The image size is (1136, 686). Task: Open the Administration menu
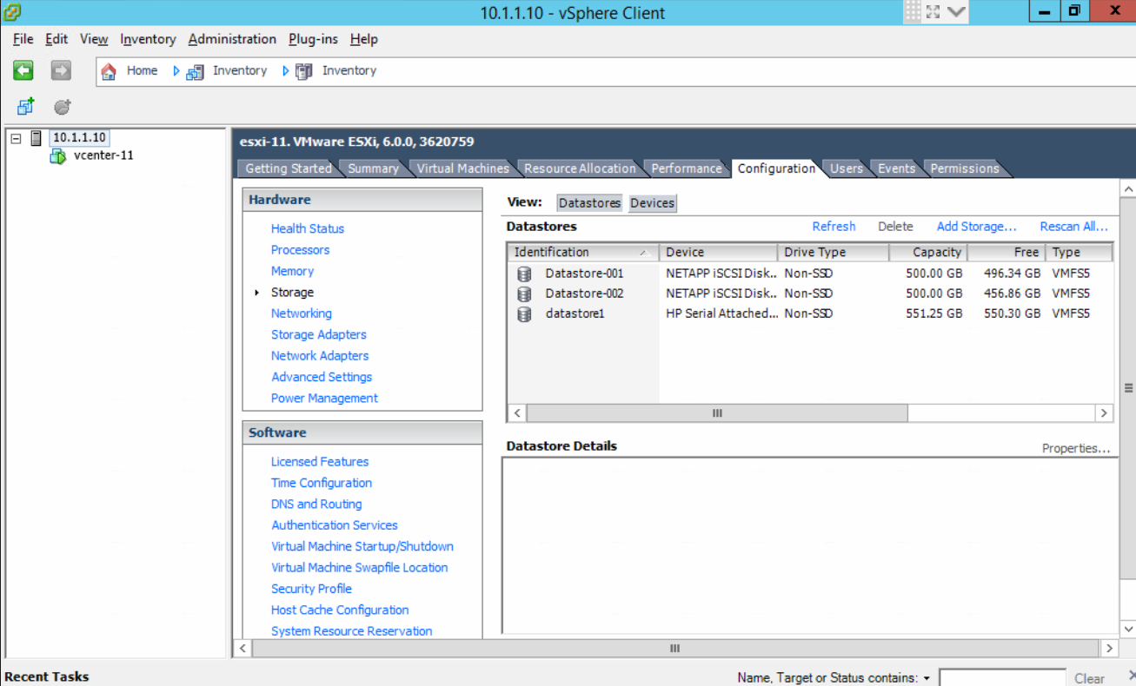(x=232, y=39)
